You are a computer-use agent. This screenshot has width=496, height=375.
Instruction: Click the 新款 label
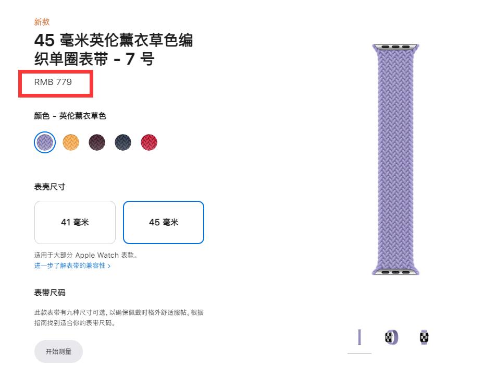point(42,22)
